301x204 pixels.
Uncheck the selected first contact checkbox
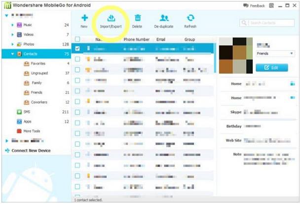pos(77,48)
